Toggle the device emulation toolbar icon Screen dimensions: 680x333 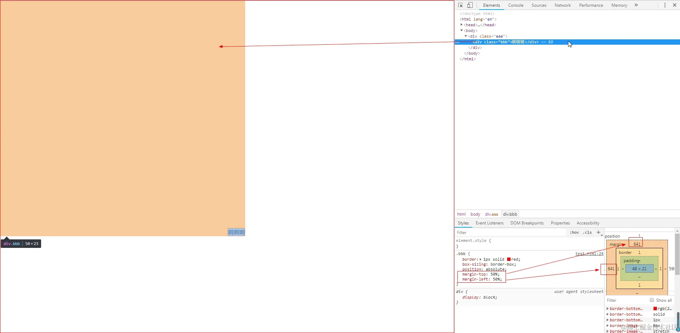(470, 5)
